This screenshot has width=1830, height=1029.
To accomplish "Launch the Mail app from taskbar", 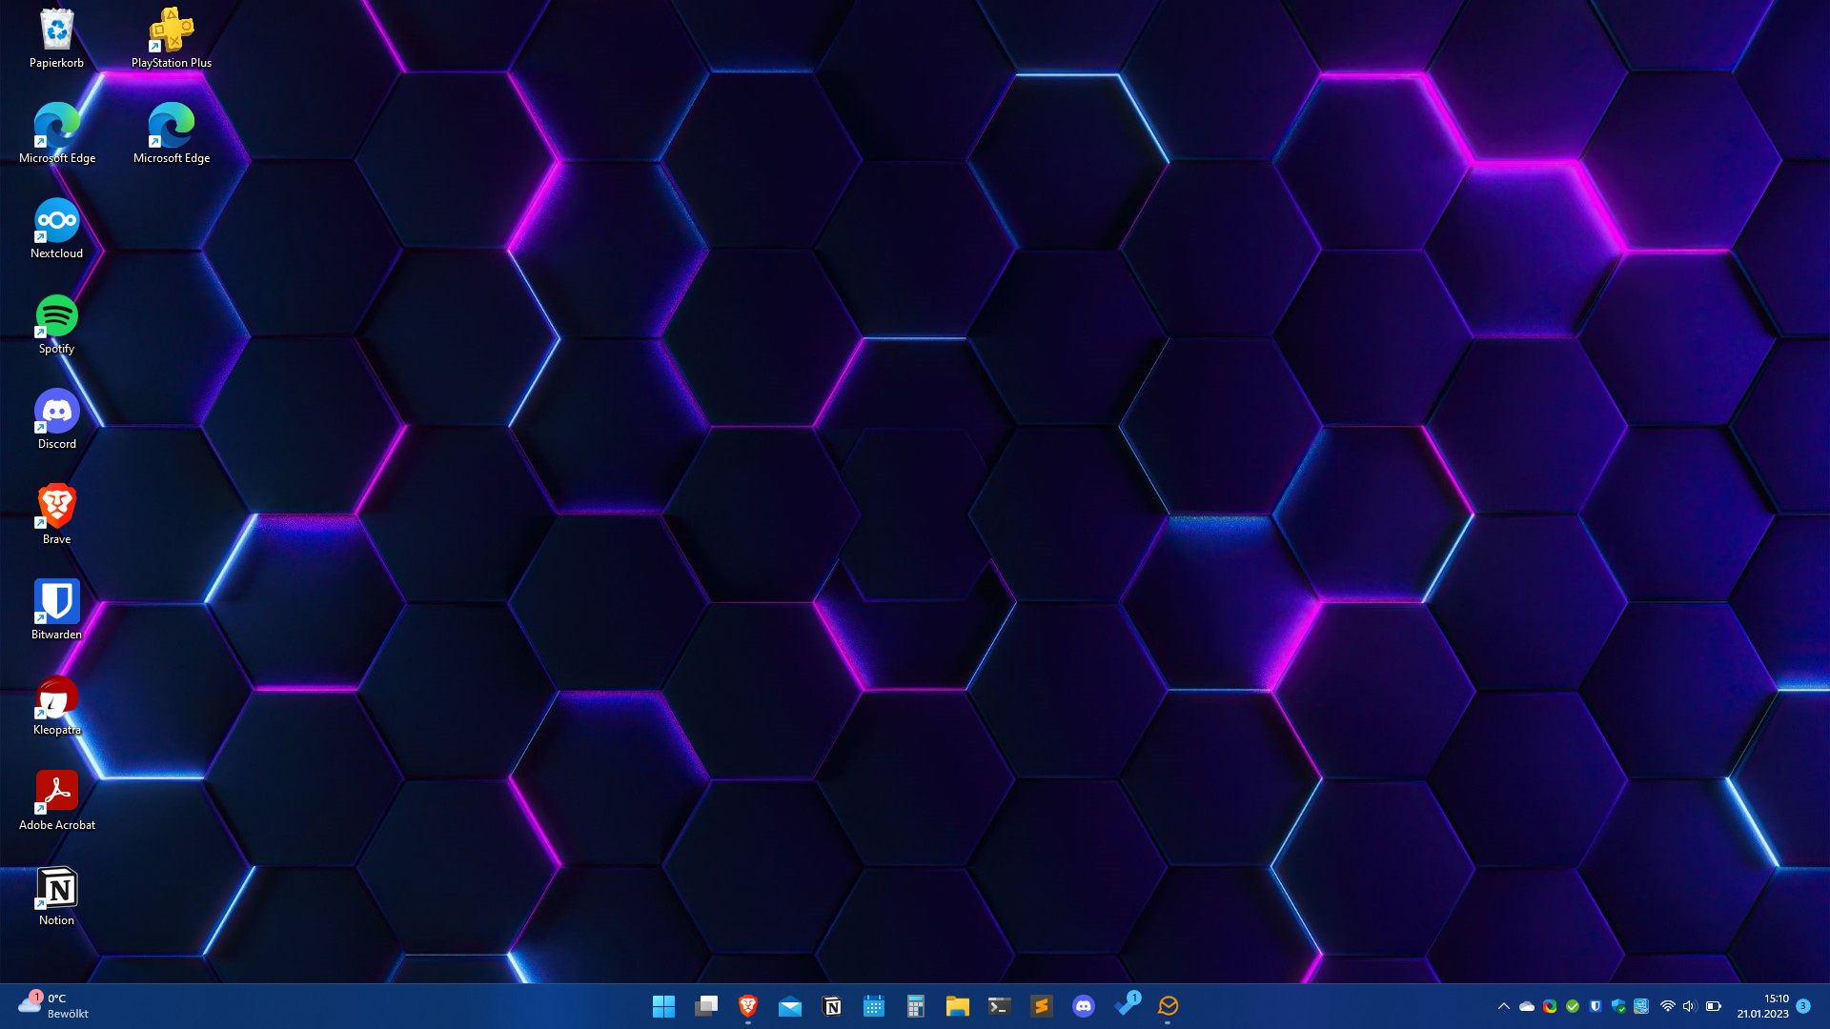I will tap(790, 1006).
